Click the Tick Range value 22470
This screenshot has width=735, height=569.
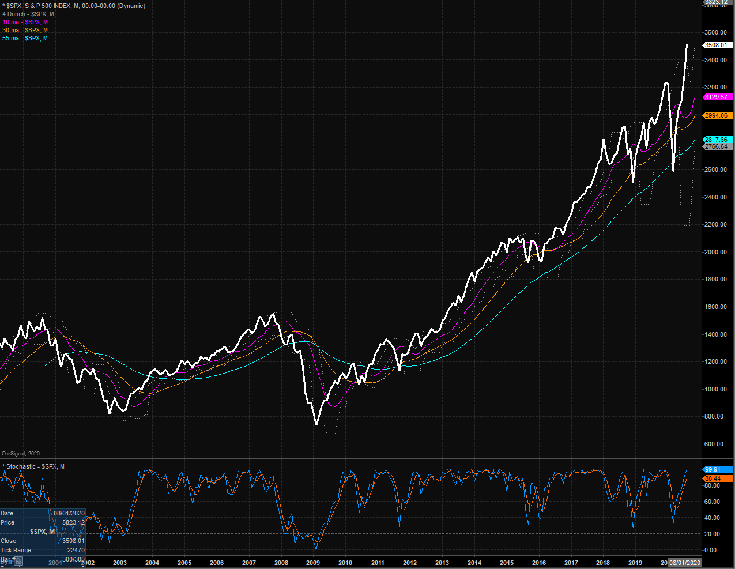coord(76,550)
